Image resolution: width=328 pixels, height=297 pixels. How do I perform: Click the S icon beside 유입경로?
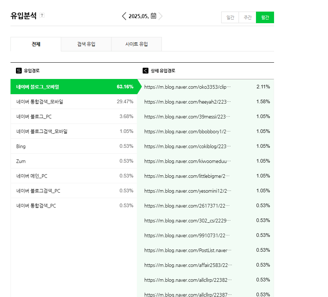point(18,71)
